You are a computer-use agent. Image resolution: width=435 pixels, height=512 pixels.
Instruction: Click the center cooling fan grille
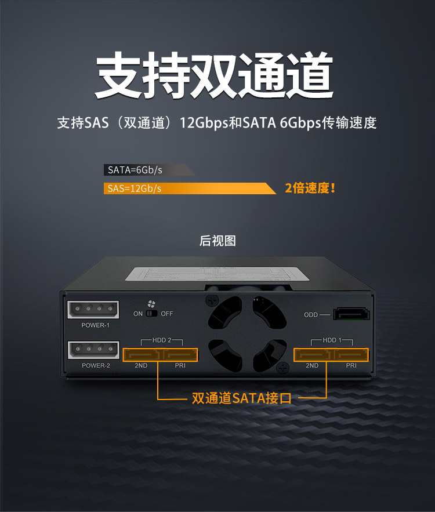tap(247, 334)
